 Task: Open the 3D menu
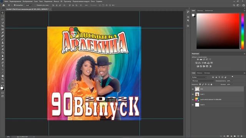[x=61, y=1]
